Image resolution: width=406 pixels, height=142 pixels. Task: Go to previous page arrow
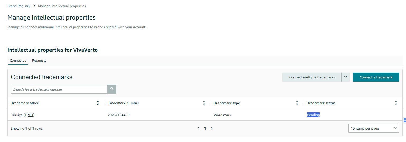click(198, 128)
